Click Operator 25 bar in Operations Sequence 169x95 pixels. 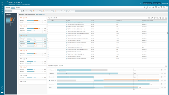[75, 77]
